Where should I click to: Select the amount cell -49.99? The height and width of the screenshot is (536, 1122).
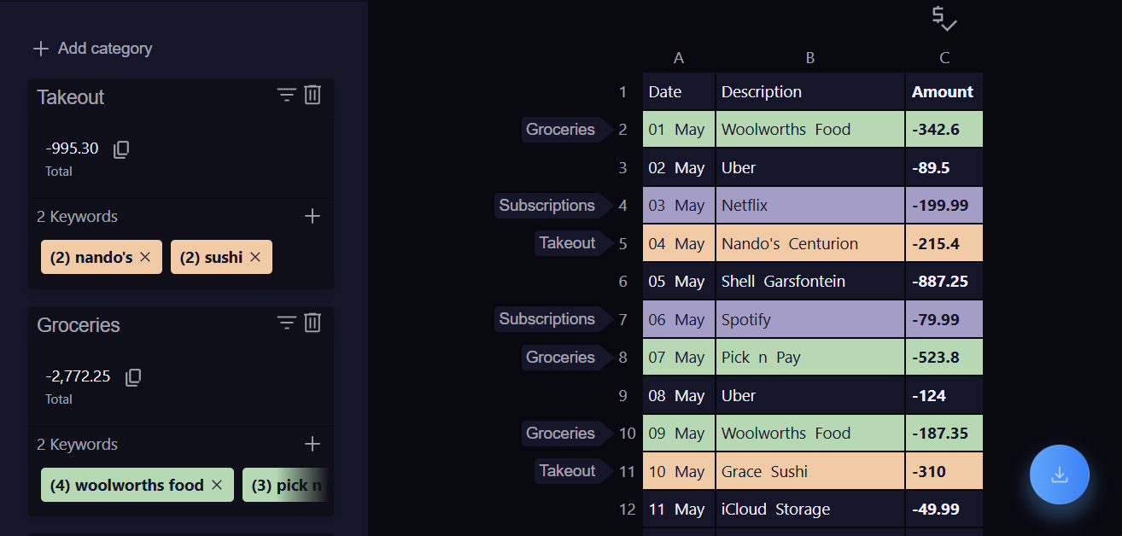coord(944,510)
